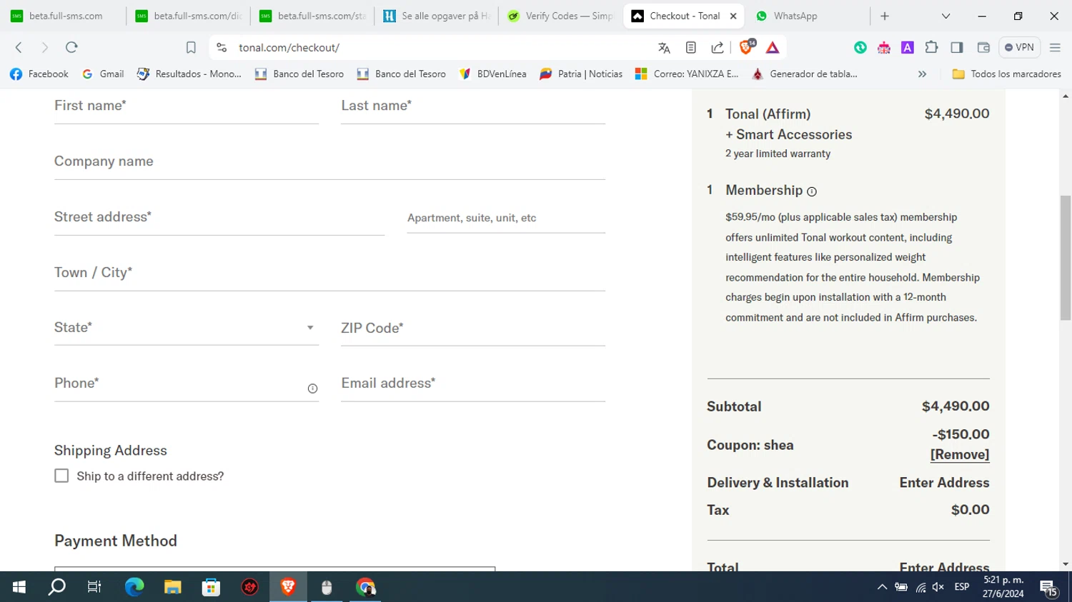Viewport: 1072px width, 602px height.
Task: Open the taskbar clock and date
Action: pos(1003,587)
